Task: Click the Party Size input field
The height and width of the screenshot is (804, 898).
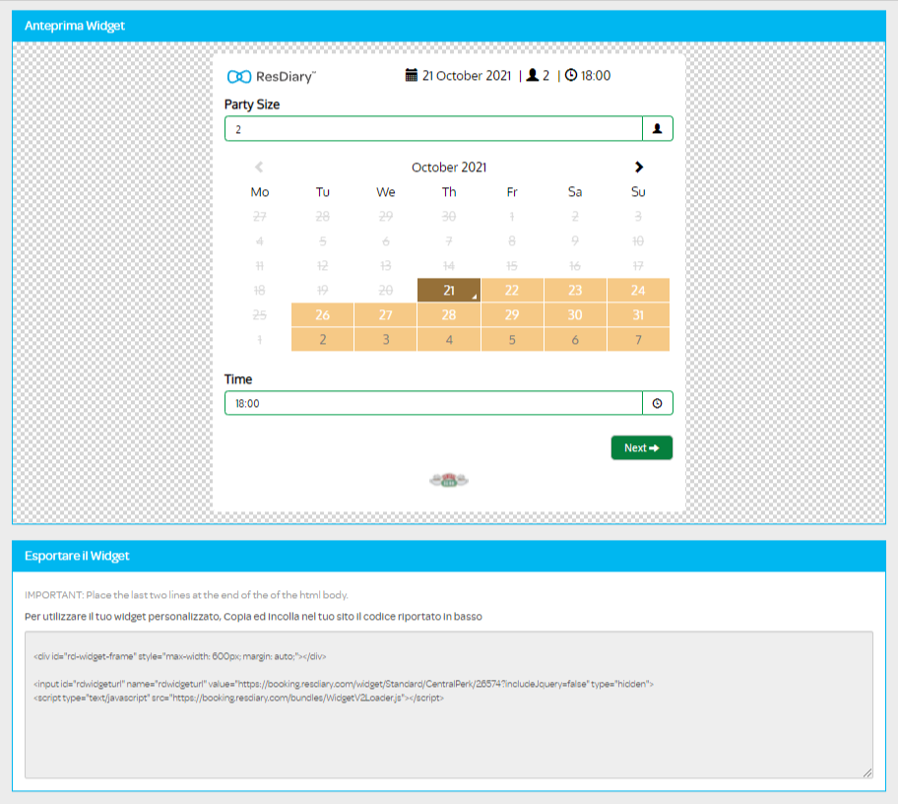Action: [x=433, y=128]
